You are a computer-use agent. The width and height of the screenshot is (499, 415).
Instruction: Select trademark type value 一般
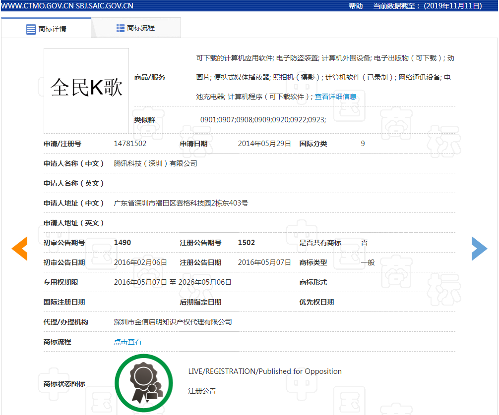coord(368,262)
